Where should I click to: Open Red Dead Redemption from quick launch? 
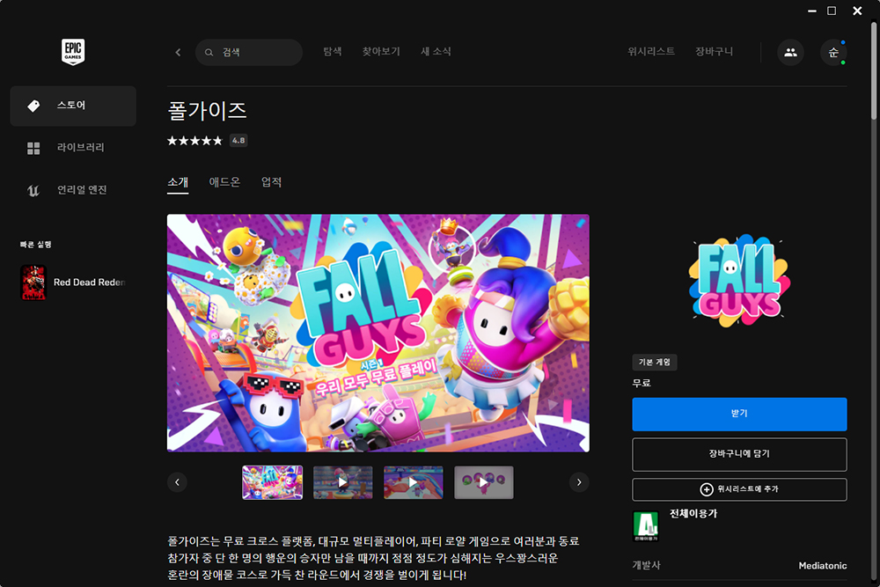(73, 282)
